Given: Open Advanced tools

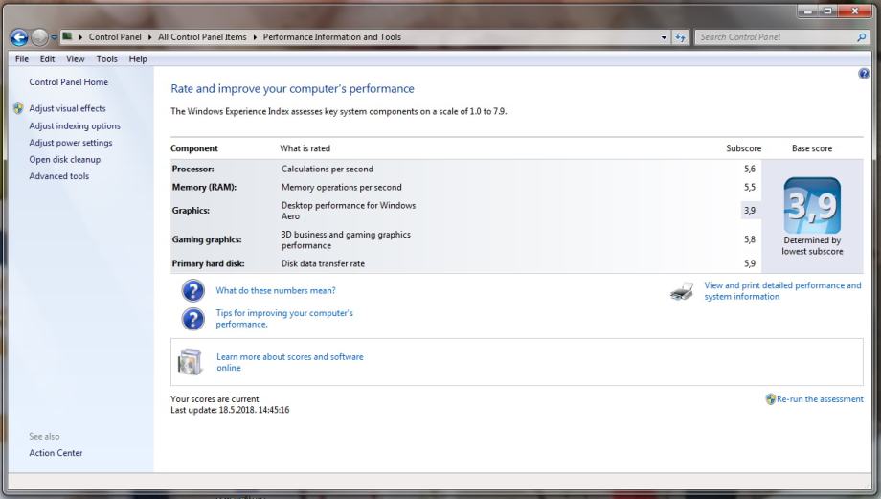Looking at the screenshot, I should pos(59,176).
